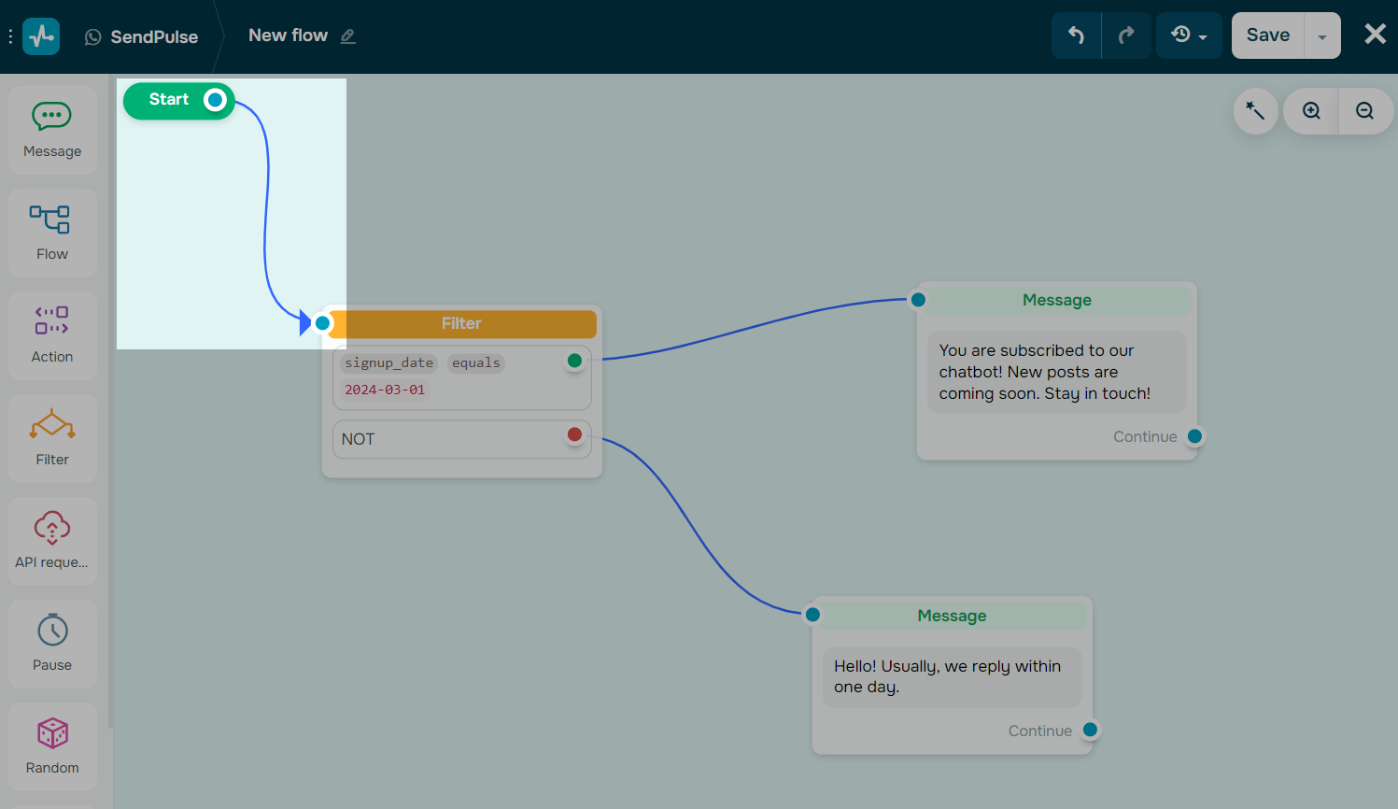Zoom out on the canvas
1398x809 pixels.
[1365, 110]
